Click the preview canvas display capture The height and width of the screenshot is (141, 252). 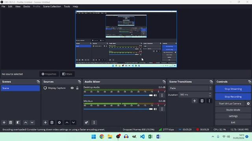click(126, 39)
